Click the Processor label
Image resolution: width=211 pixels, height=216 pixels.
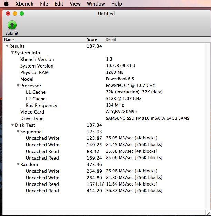coord(31,86)
